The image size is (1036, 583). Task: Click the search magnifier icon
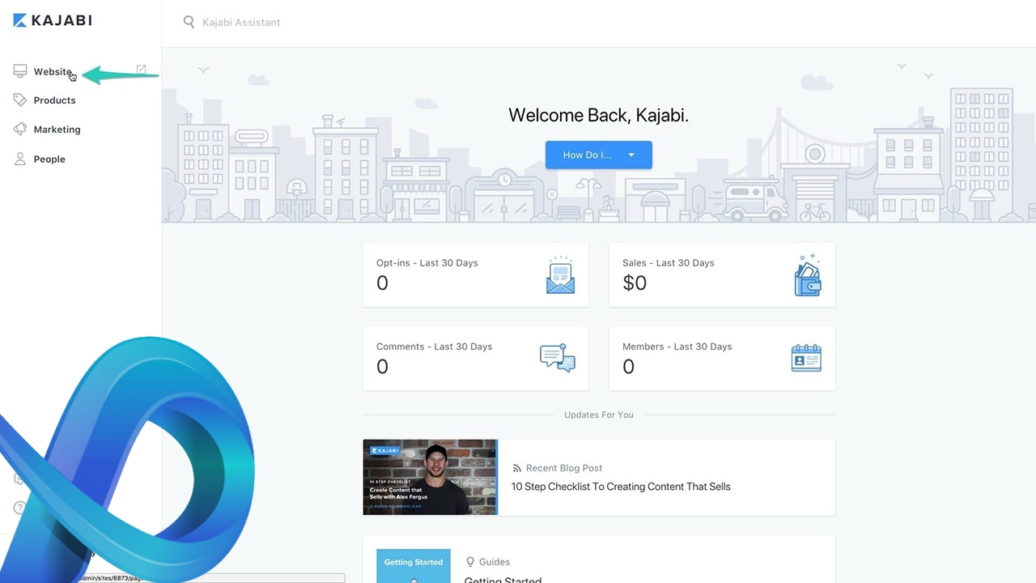(189, 22)
